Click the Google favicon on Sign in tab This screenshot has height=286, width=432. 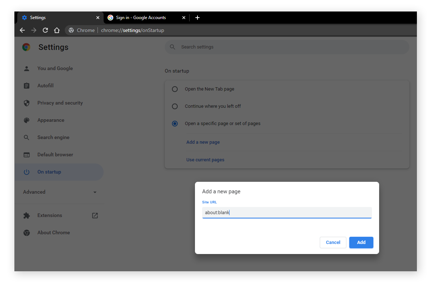(110, 18)
